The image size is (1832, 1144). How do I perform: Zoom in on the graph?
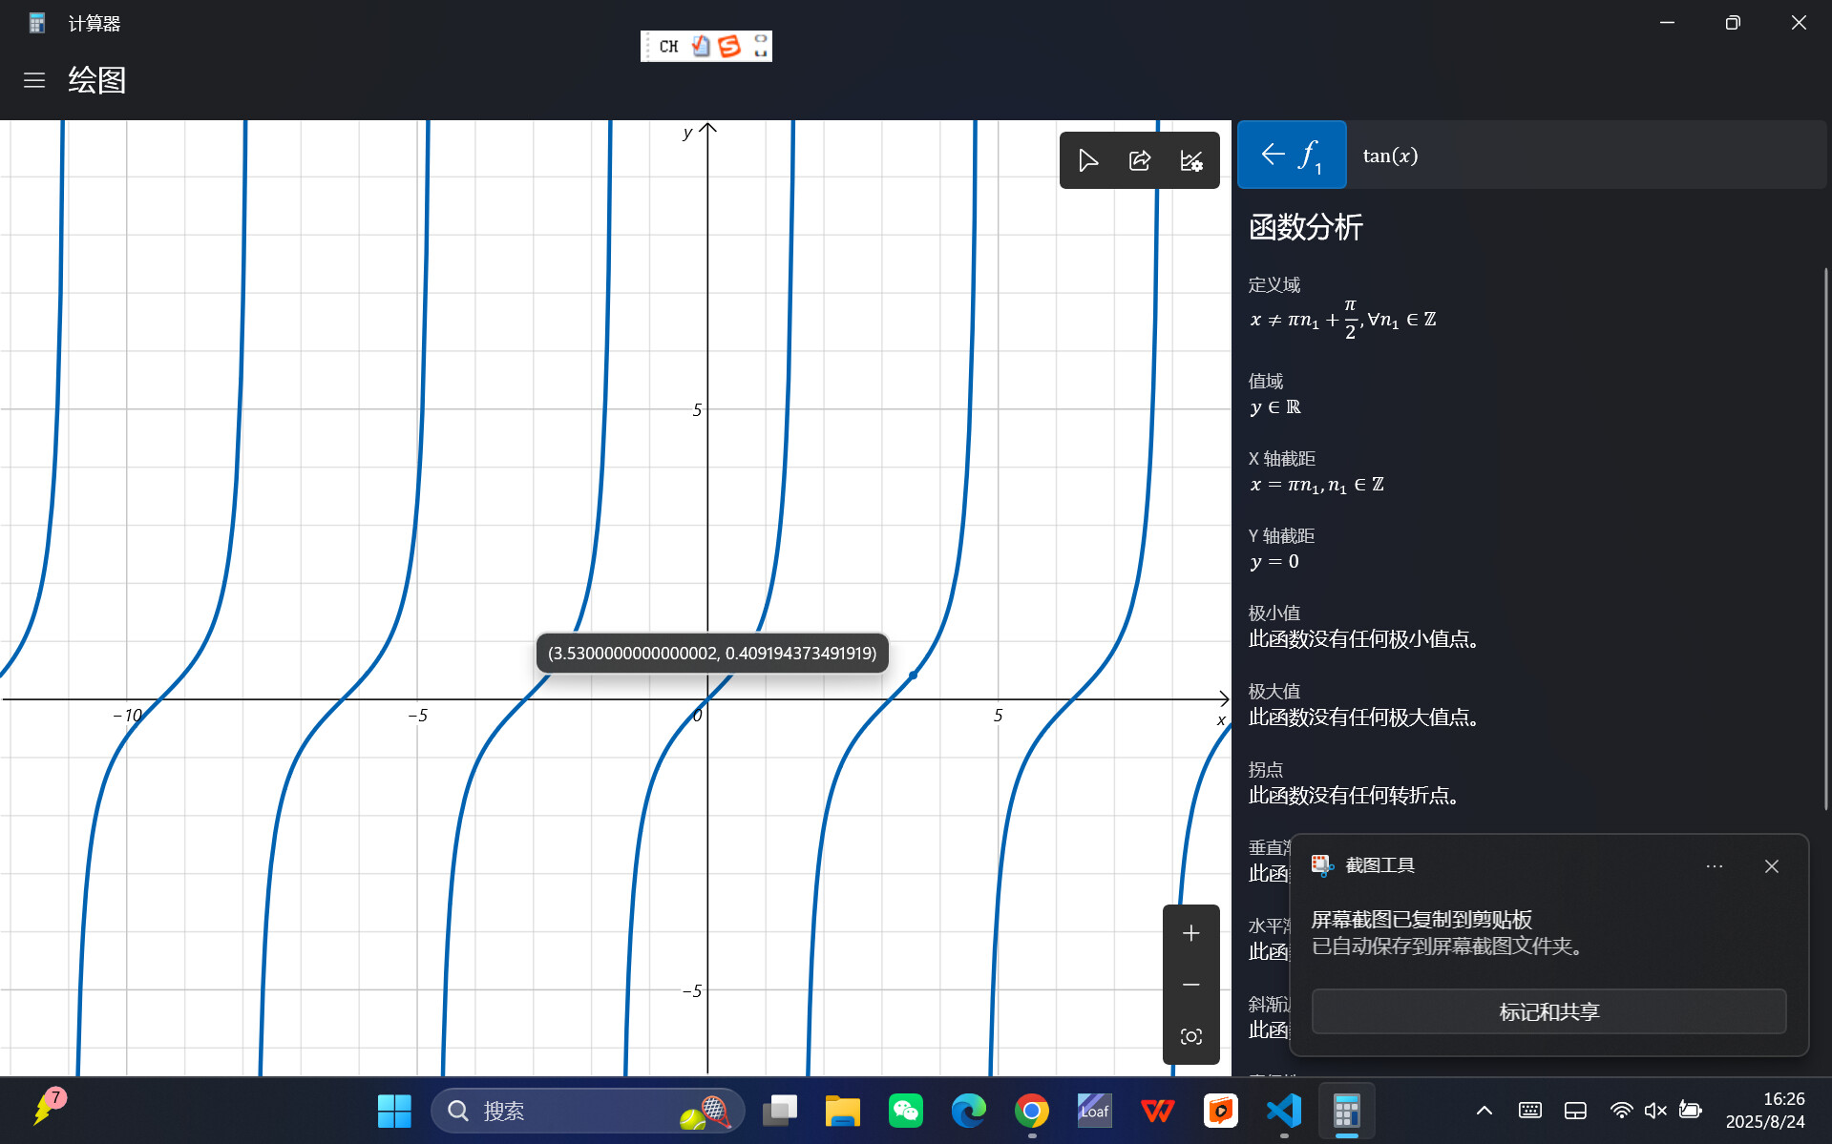tap(1190, 933)
